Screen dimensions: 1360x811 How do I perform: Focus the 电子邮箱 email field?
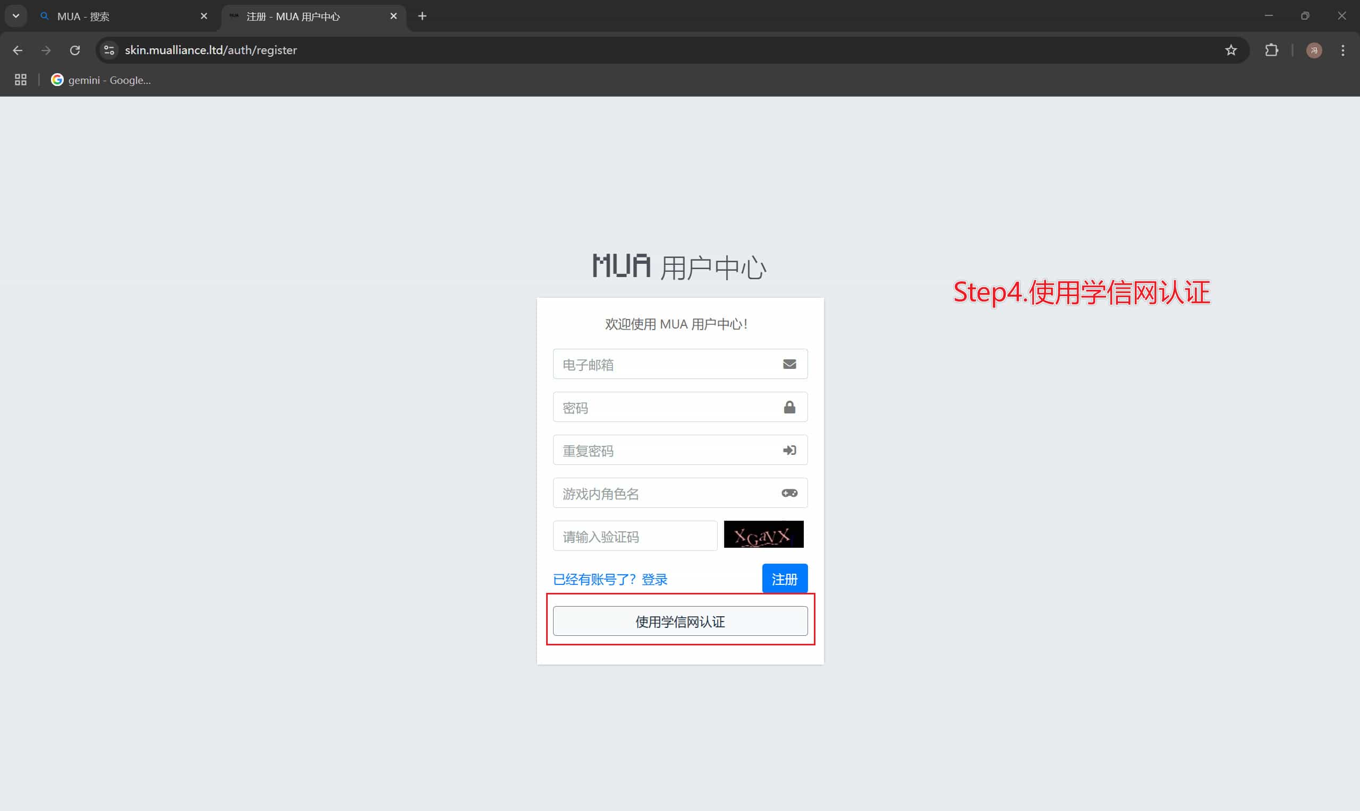[679, 364]
